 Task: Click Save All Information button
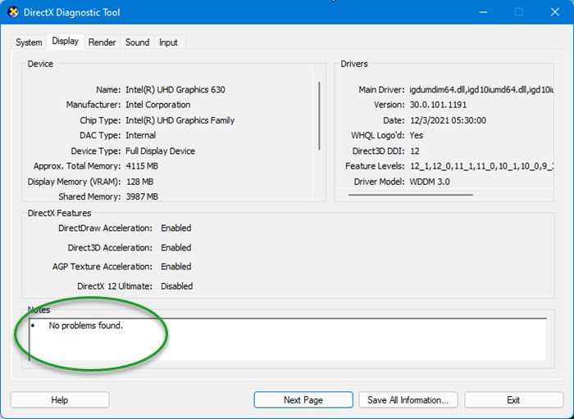[x=408, y=400]
